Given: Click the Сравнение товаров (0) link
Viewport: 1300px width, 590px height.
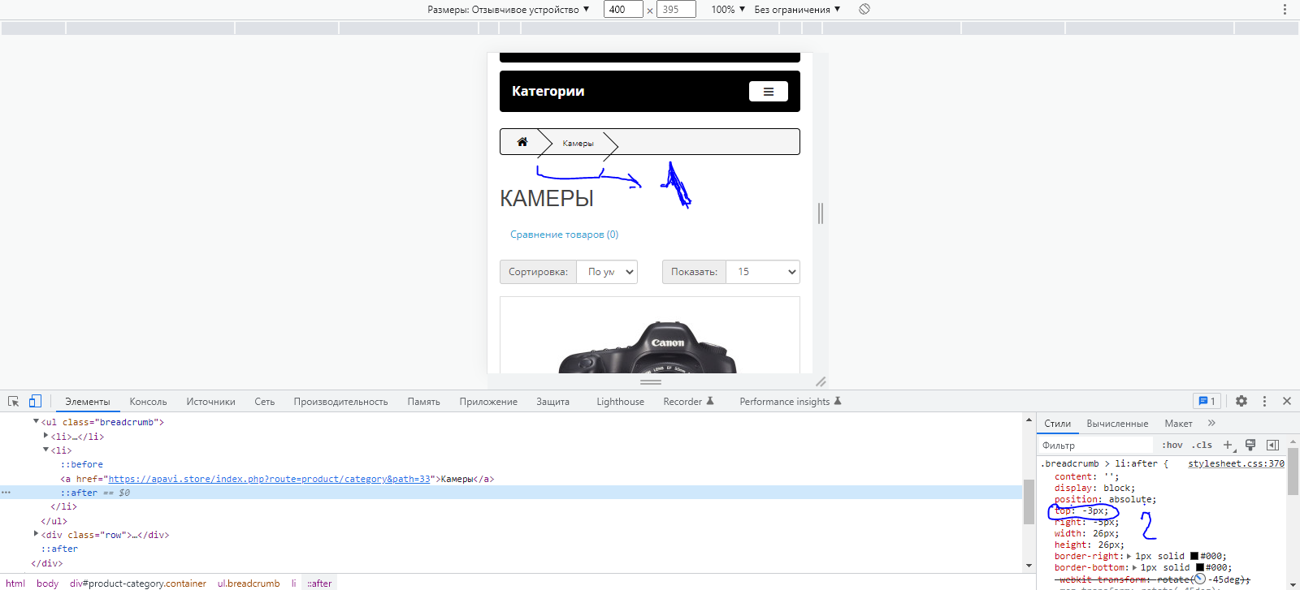Looking at the screenshot, I should [x=564, y=235].
